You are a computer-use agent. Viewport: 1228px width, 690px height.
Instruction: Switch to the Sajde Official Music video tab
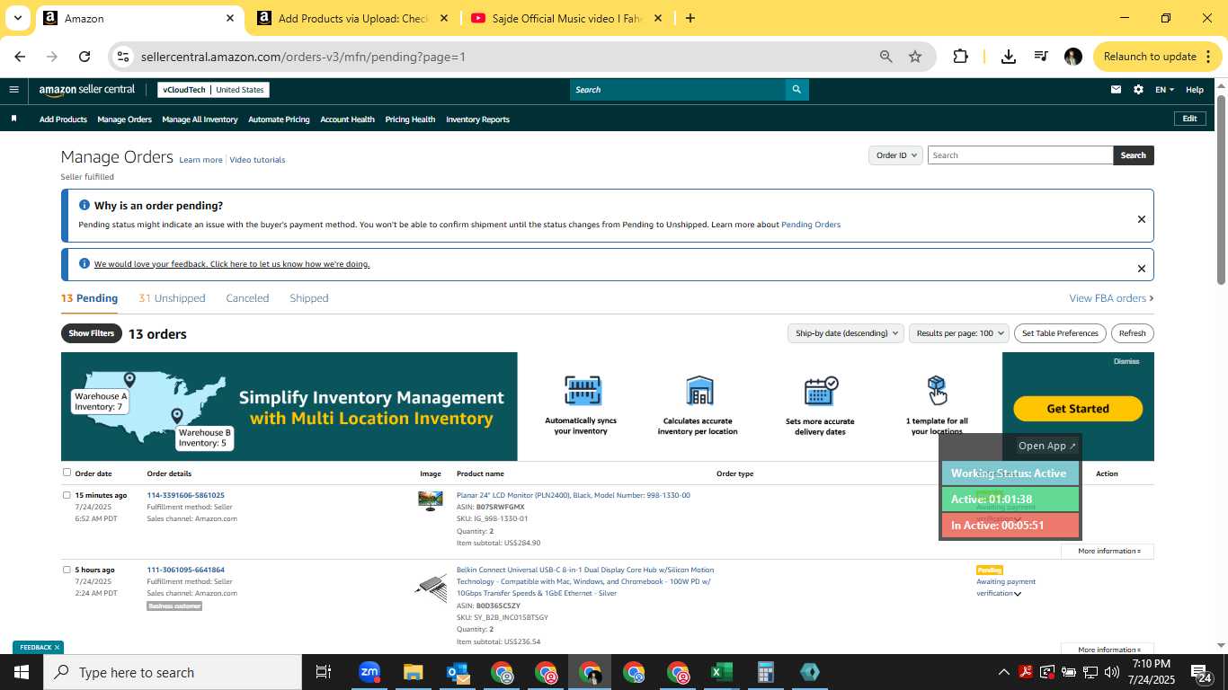click(566, 18)
